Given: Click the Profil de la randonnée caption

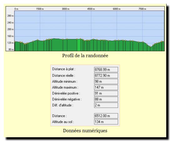Looking at the screenshot, I should point(85,56).
